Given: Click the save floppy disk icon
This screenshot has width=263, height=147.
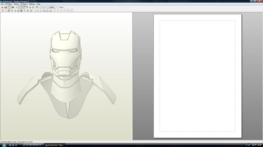Looking at the screenshot, I should click(x=6, y=7).
